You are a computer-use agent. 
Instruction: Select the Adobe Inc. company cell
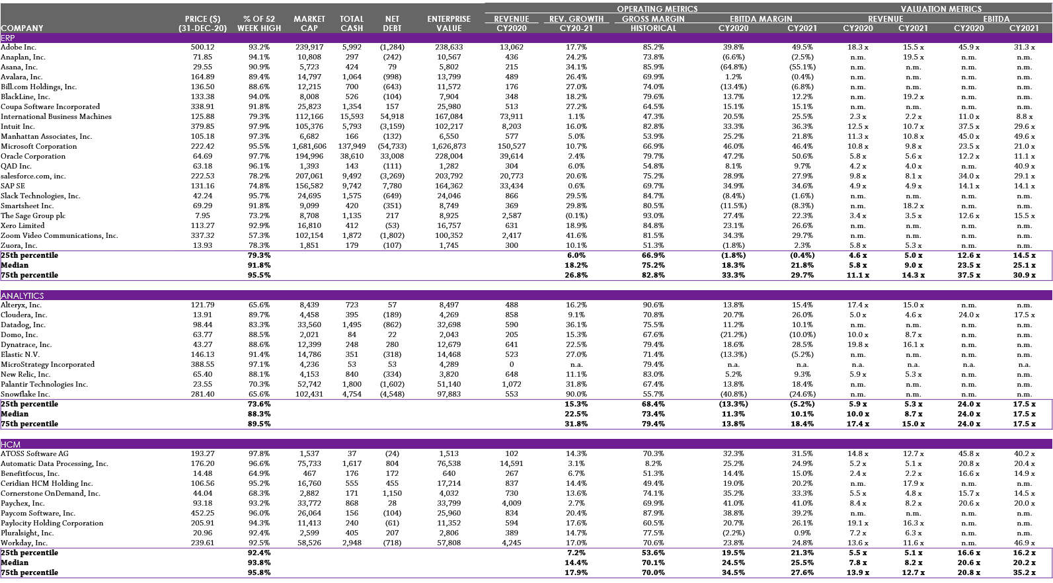pyautogui.click(x=19, y=48)
